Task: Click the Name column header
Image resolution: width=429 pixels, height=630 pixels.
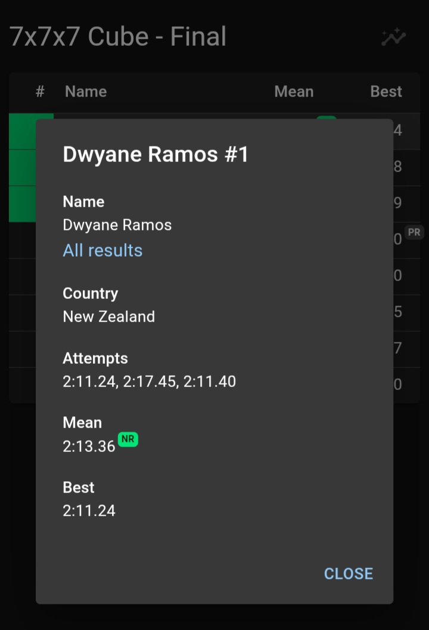Action: 86,92
